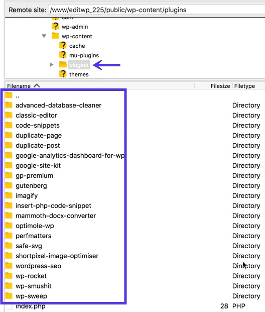This screenshot has width=265, height=312.
Task: Select the google-site-kit folder
Action: point(38,166)
